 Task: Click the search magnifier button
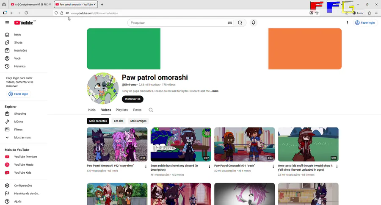point(240,22)
